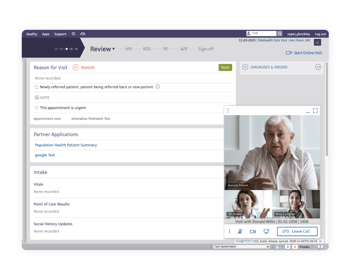
Task: Click the first zero counter badge
Action: [x=287, y=247]
